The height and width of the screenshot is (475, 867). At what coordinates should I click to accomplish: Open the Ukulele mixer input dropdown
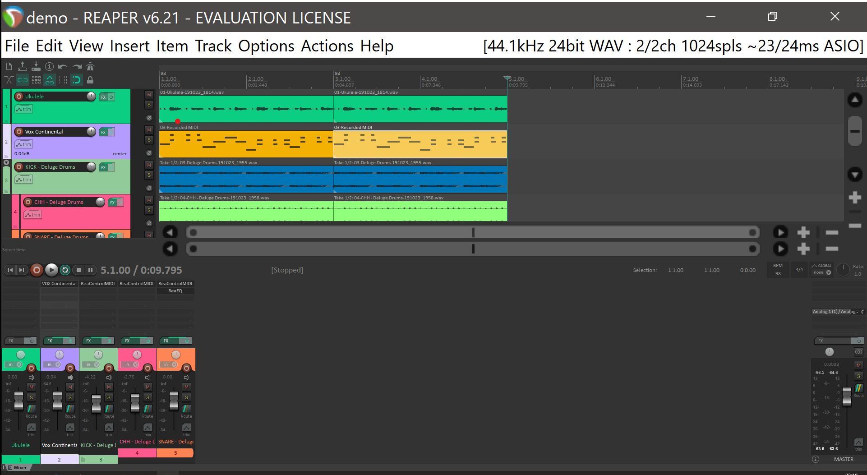(13, 364)
